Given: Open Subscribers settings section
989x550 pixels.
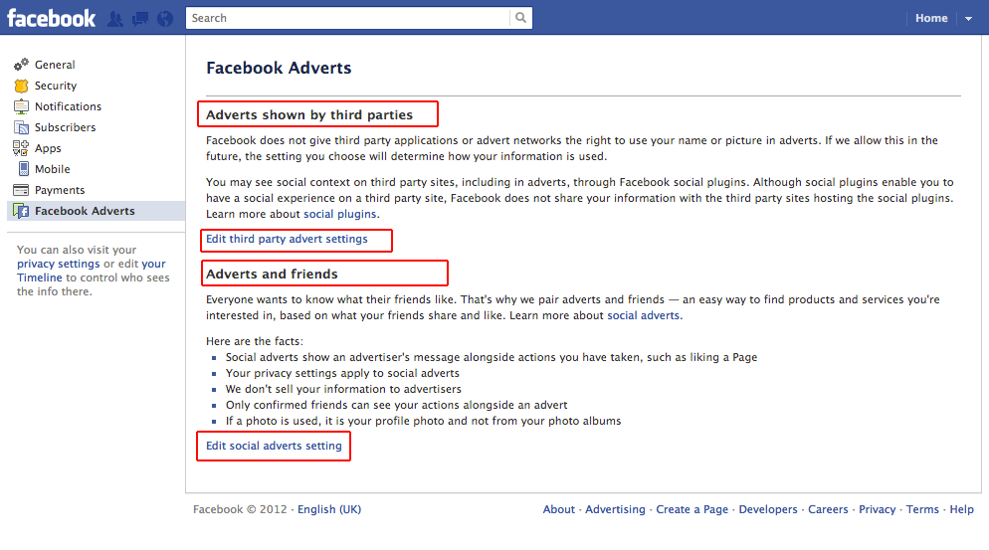Looking at the screenshot, I should coord(65,127).
